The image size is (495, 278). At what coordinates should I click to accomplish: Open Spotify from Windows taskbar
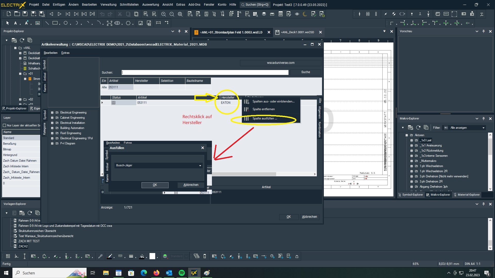tap(181, 273)
